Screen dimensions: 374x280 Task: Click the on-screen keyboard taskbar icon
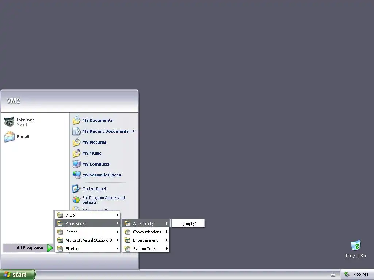333,275
